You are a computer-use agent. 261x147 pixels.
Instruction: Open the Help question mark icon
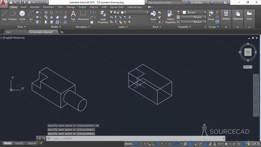pos(225,2)
